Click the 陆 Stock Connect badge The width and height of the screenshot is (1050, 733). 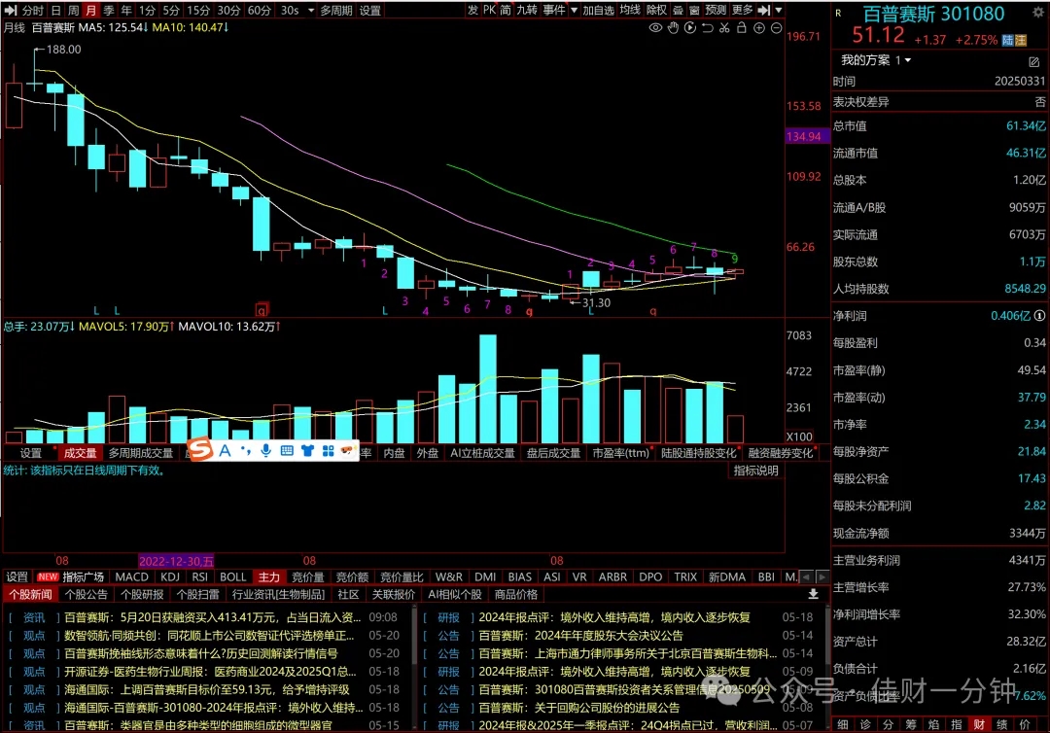click(x=1008, y=40)
